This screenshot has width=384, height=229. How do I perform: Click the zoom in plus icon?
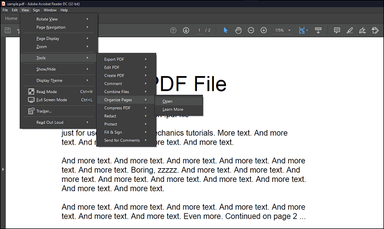pos(263,30)
